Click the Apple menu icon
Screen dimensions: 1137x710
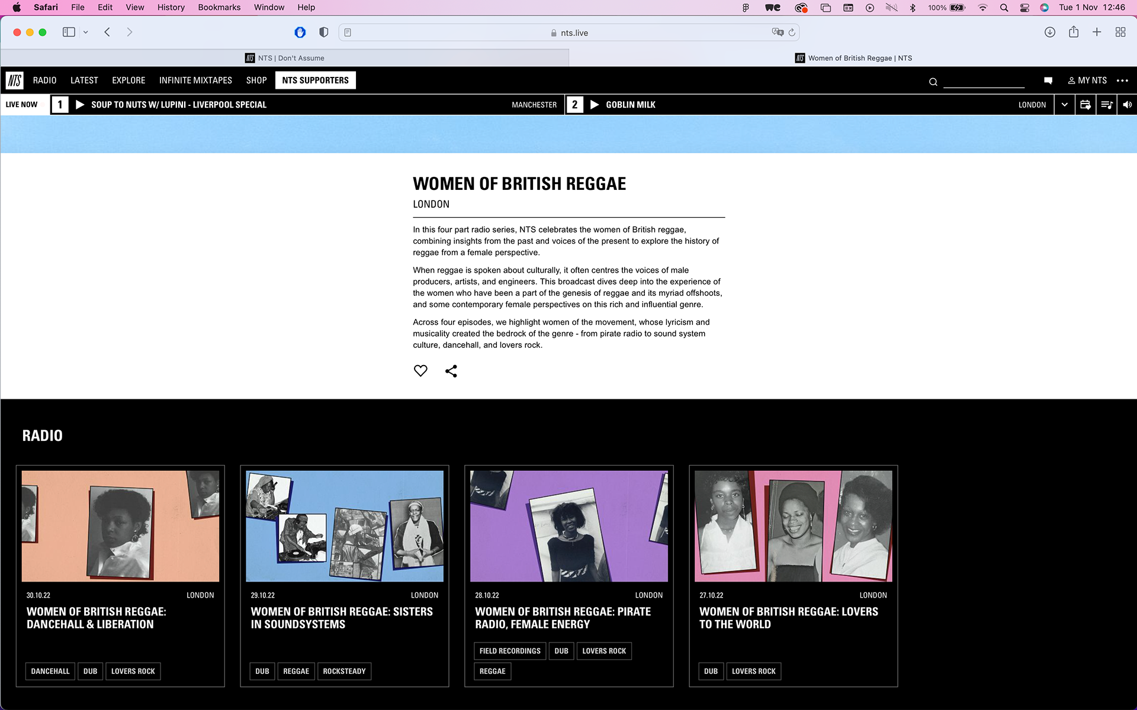coord(17,7)
